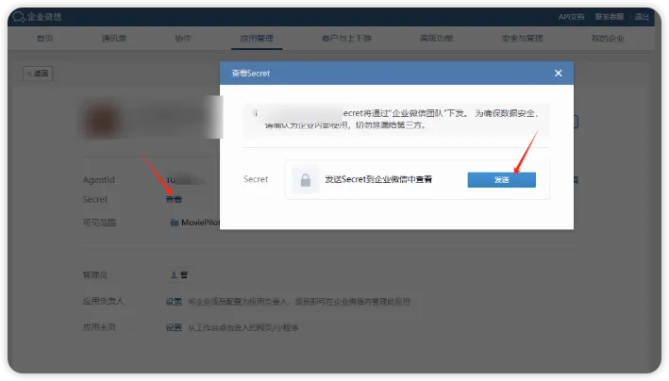This screenshot has height=381, width=669.
Task: Click the 查看 link next to Secret
Action: 174,199
